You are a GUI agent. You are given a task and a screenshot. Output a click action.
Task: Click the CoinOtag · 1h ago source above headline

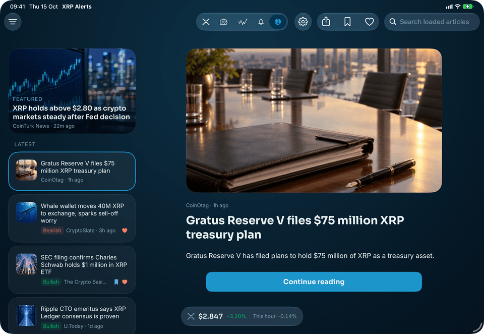click(x=207, y=205)
